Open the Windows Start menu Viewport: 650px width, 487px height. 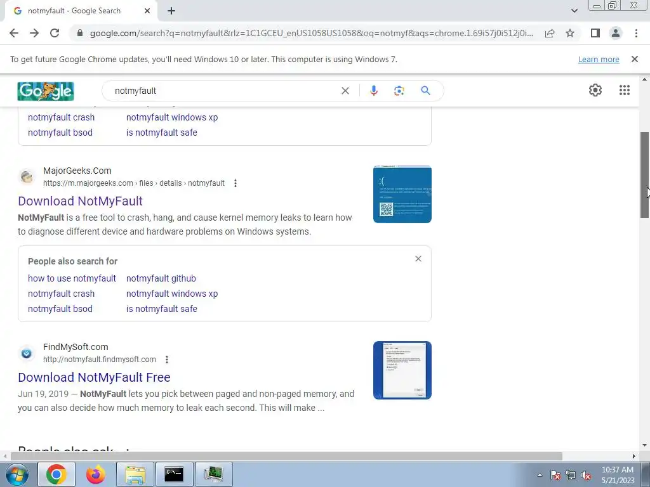point(17,474)
